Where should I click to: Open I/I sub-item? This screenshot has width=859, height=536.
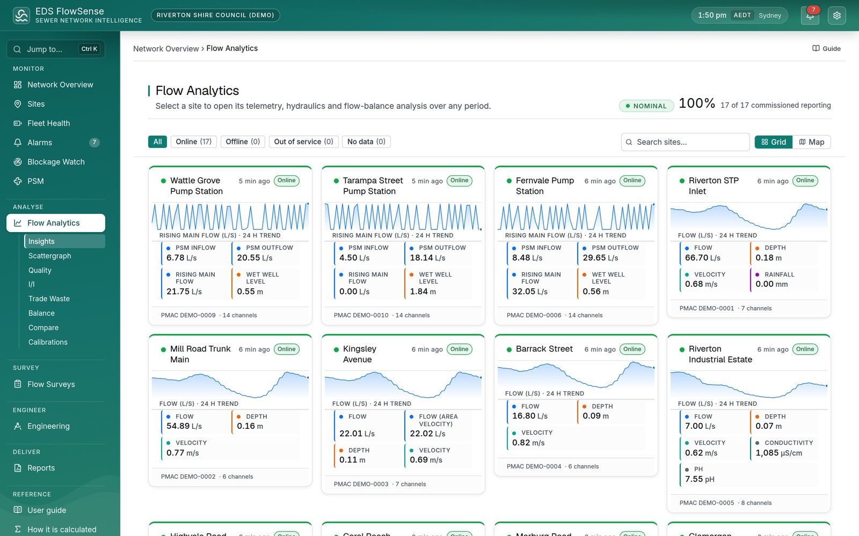point(65,284)
